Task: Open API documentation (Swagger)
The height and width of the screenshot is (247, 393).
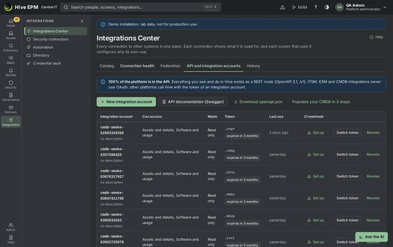Action: (x=193, y=102)
